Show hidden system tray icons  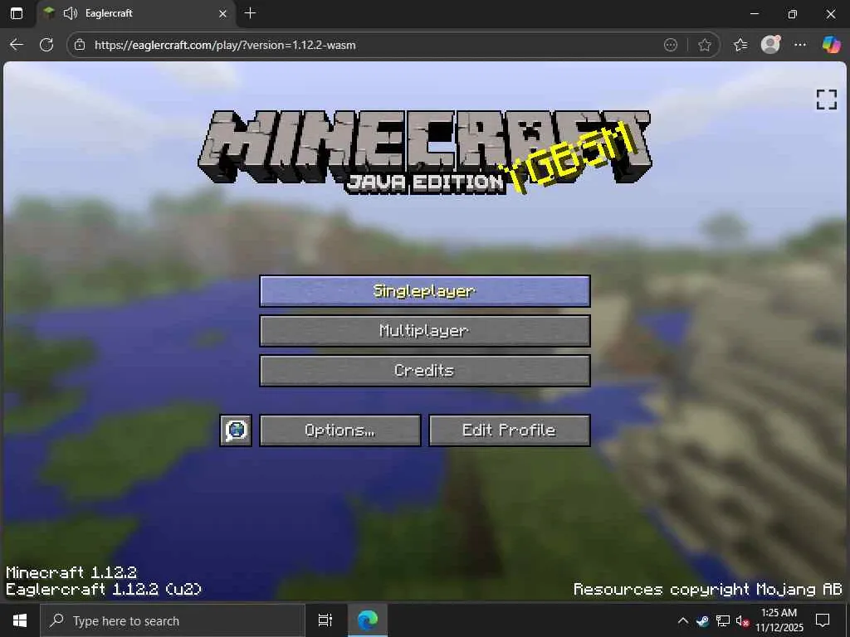point(683,620)
